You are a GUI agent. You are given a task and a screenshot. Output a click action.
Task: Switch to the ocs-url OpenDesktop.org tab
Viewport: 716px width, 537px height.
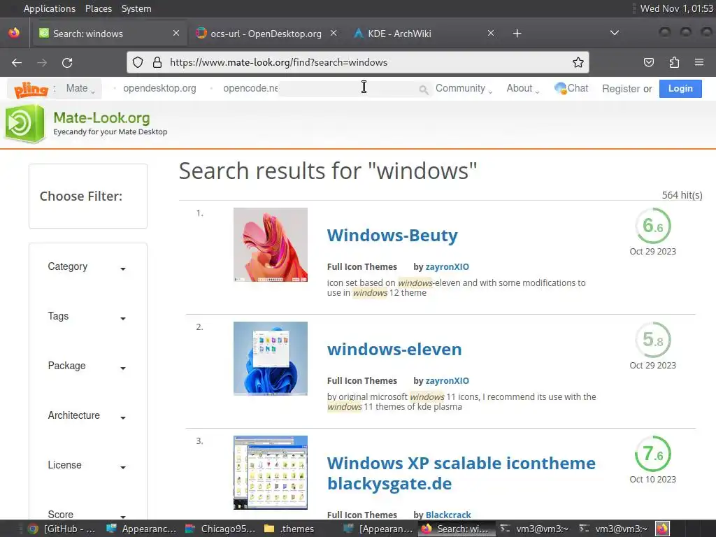click(266, 34)
